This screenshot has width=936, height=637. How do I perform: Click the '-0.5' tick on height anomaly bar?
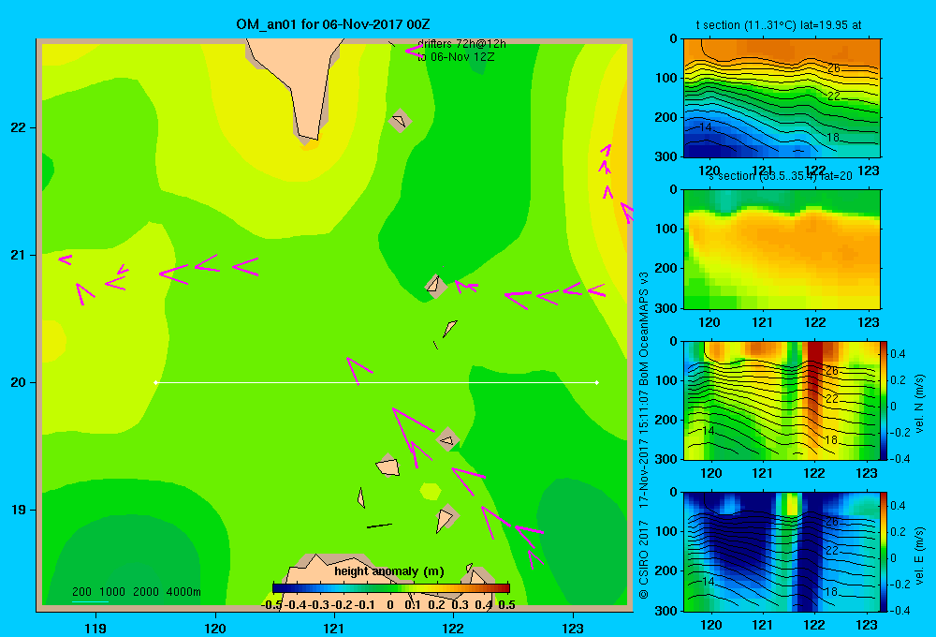point(271,605)
